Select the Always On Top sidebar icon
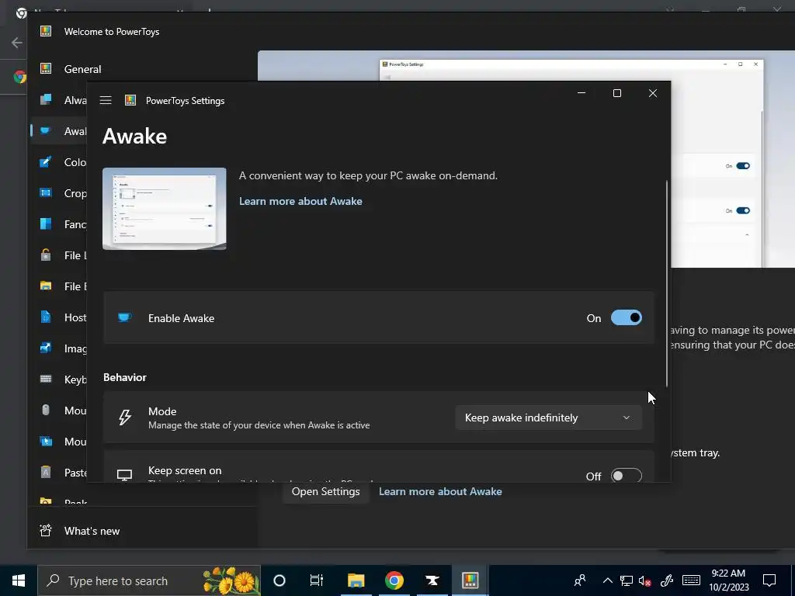 click(x=46, y=99)
